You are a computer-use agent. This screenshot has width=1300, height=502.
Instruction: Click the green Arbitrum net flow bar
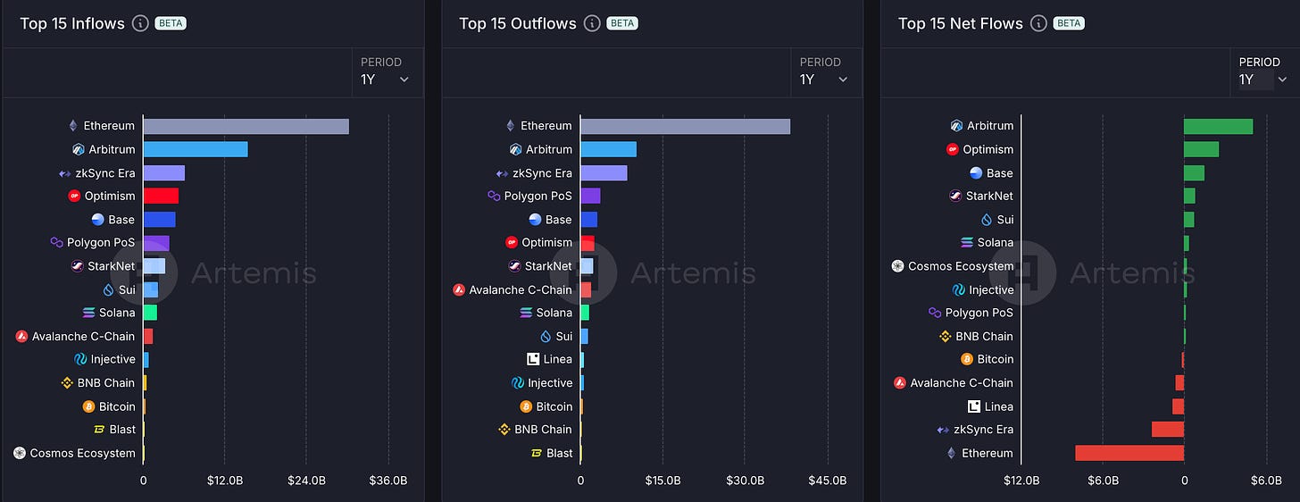(x=1219, y=126)
